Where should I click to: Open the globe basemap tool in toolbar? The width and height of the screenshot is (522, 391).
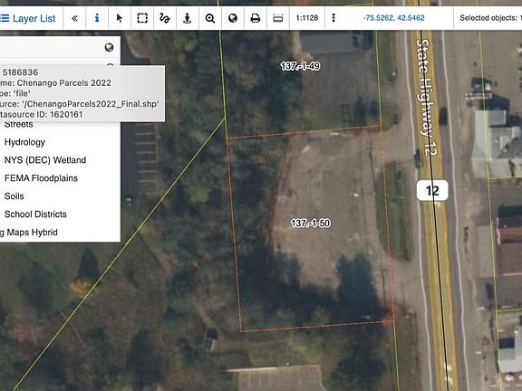tap(233, 18)
